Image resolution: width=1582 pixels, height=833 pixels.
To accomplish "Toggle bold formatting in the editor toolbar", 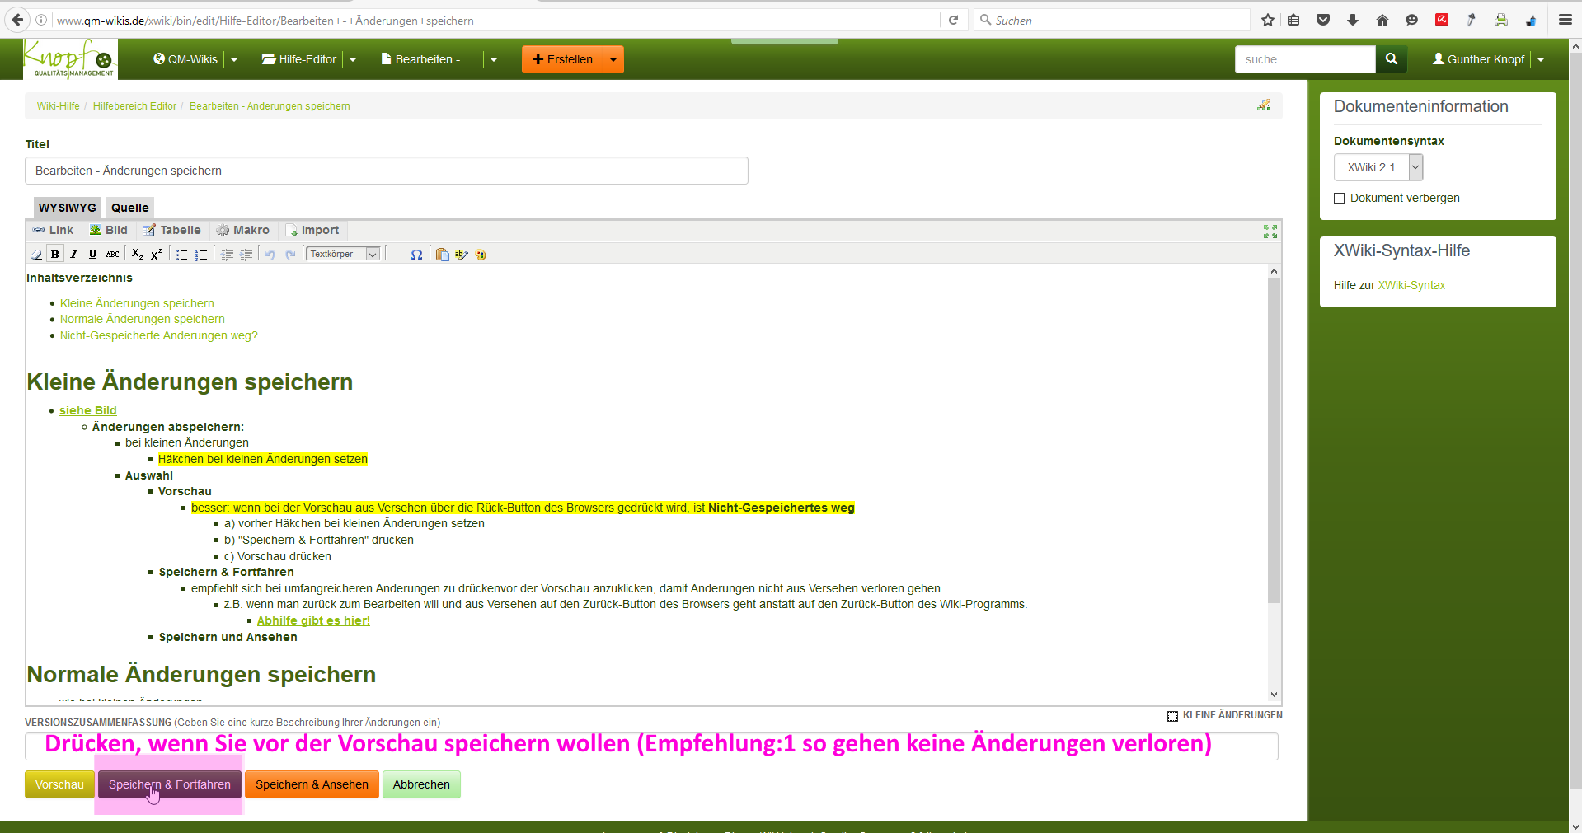I will [x=55, y=255].
